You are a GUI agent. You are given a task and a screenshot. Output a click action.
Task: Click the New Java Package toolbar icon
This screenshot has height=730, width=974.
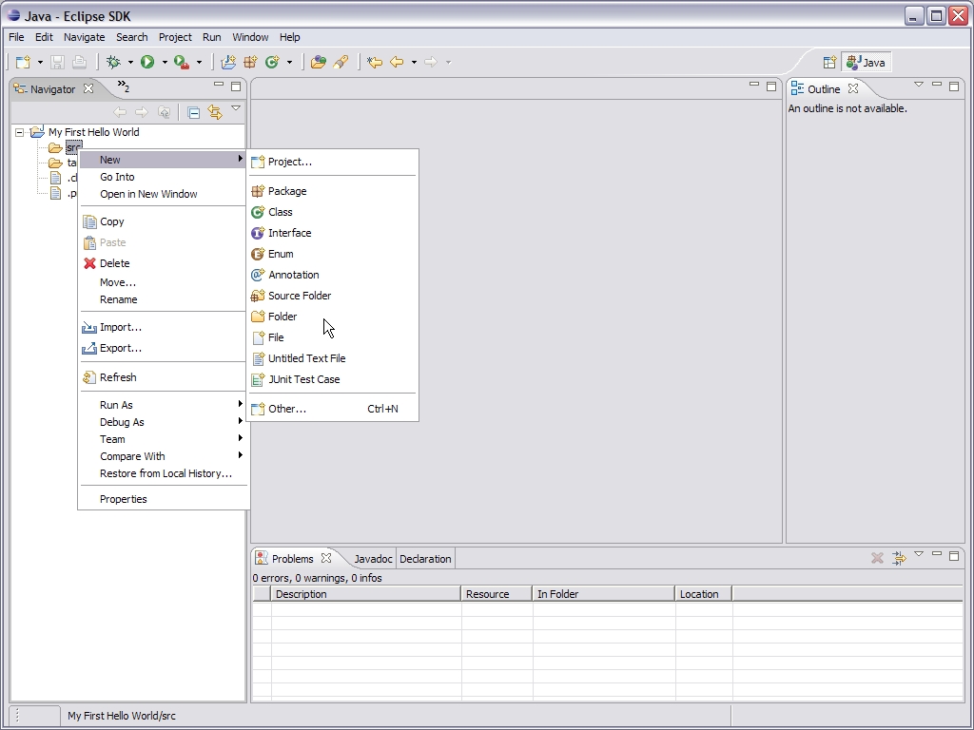250,62
